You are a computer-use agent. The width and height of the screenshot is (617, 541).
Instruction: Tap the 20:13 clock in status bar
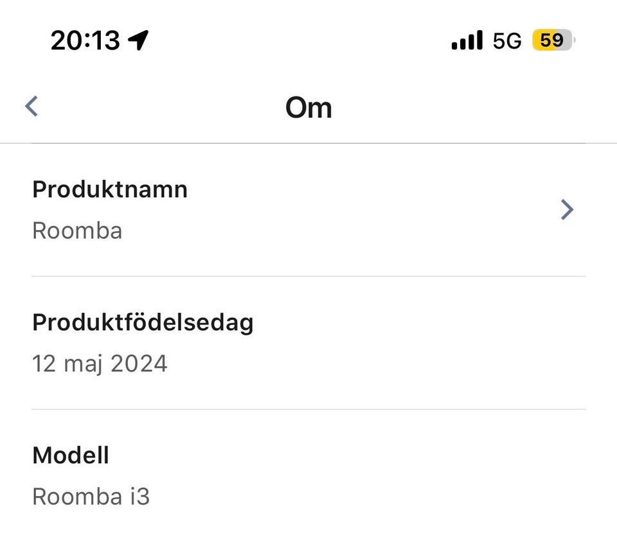pyautogui.click(x=85, y=41)
